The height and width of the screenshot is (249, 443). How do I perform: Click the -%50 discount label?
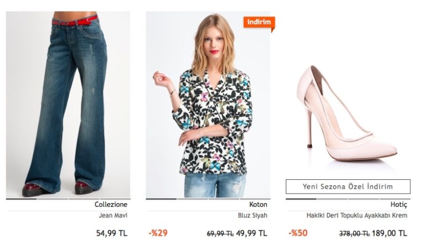[298, 233]
